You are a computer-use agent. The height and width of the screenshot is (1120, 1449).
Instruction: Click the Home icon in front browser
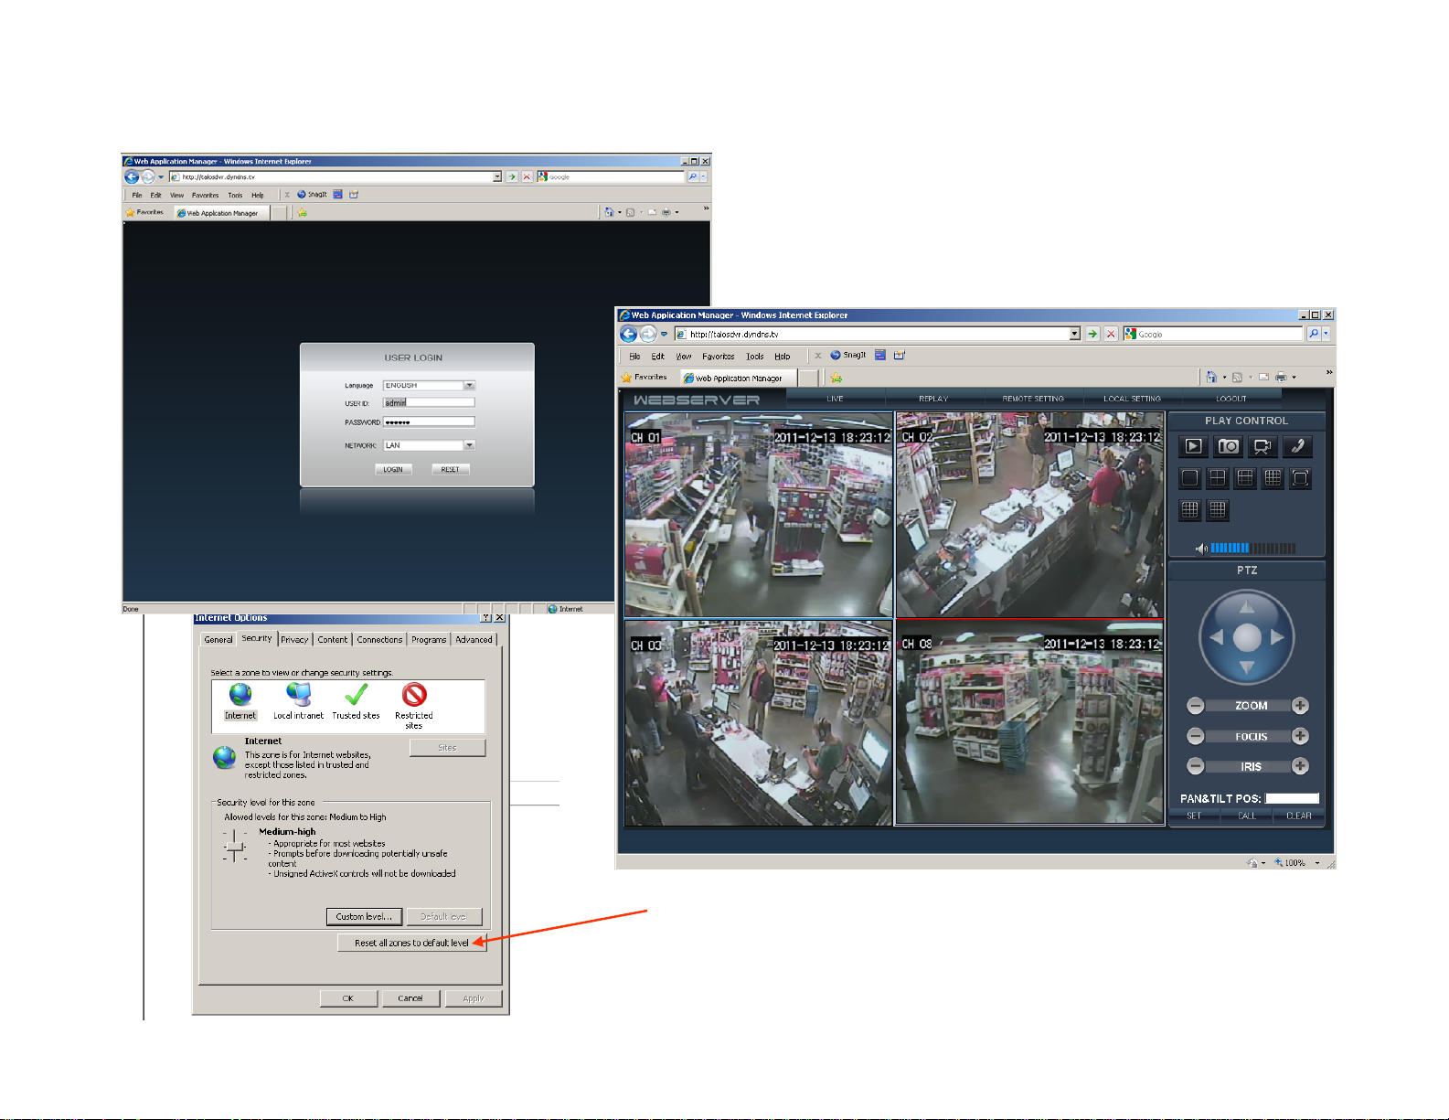point(1211,377)
